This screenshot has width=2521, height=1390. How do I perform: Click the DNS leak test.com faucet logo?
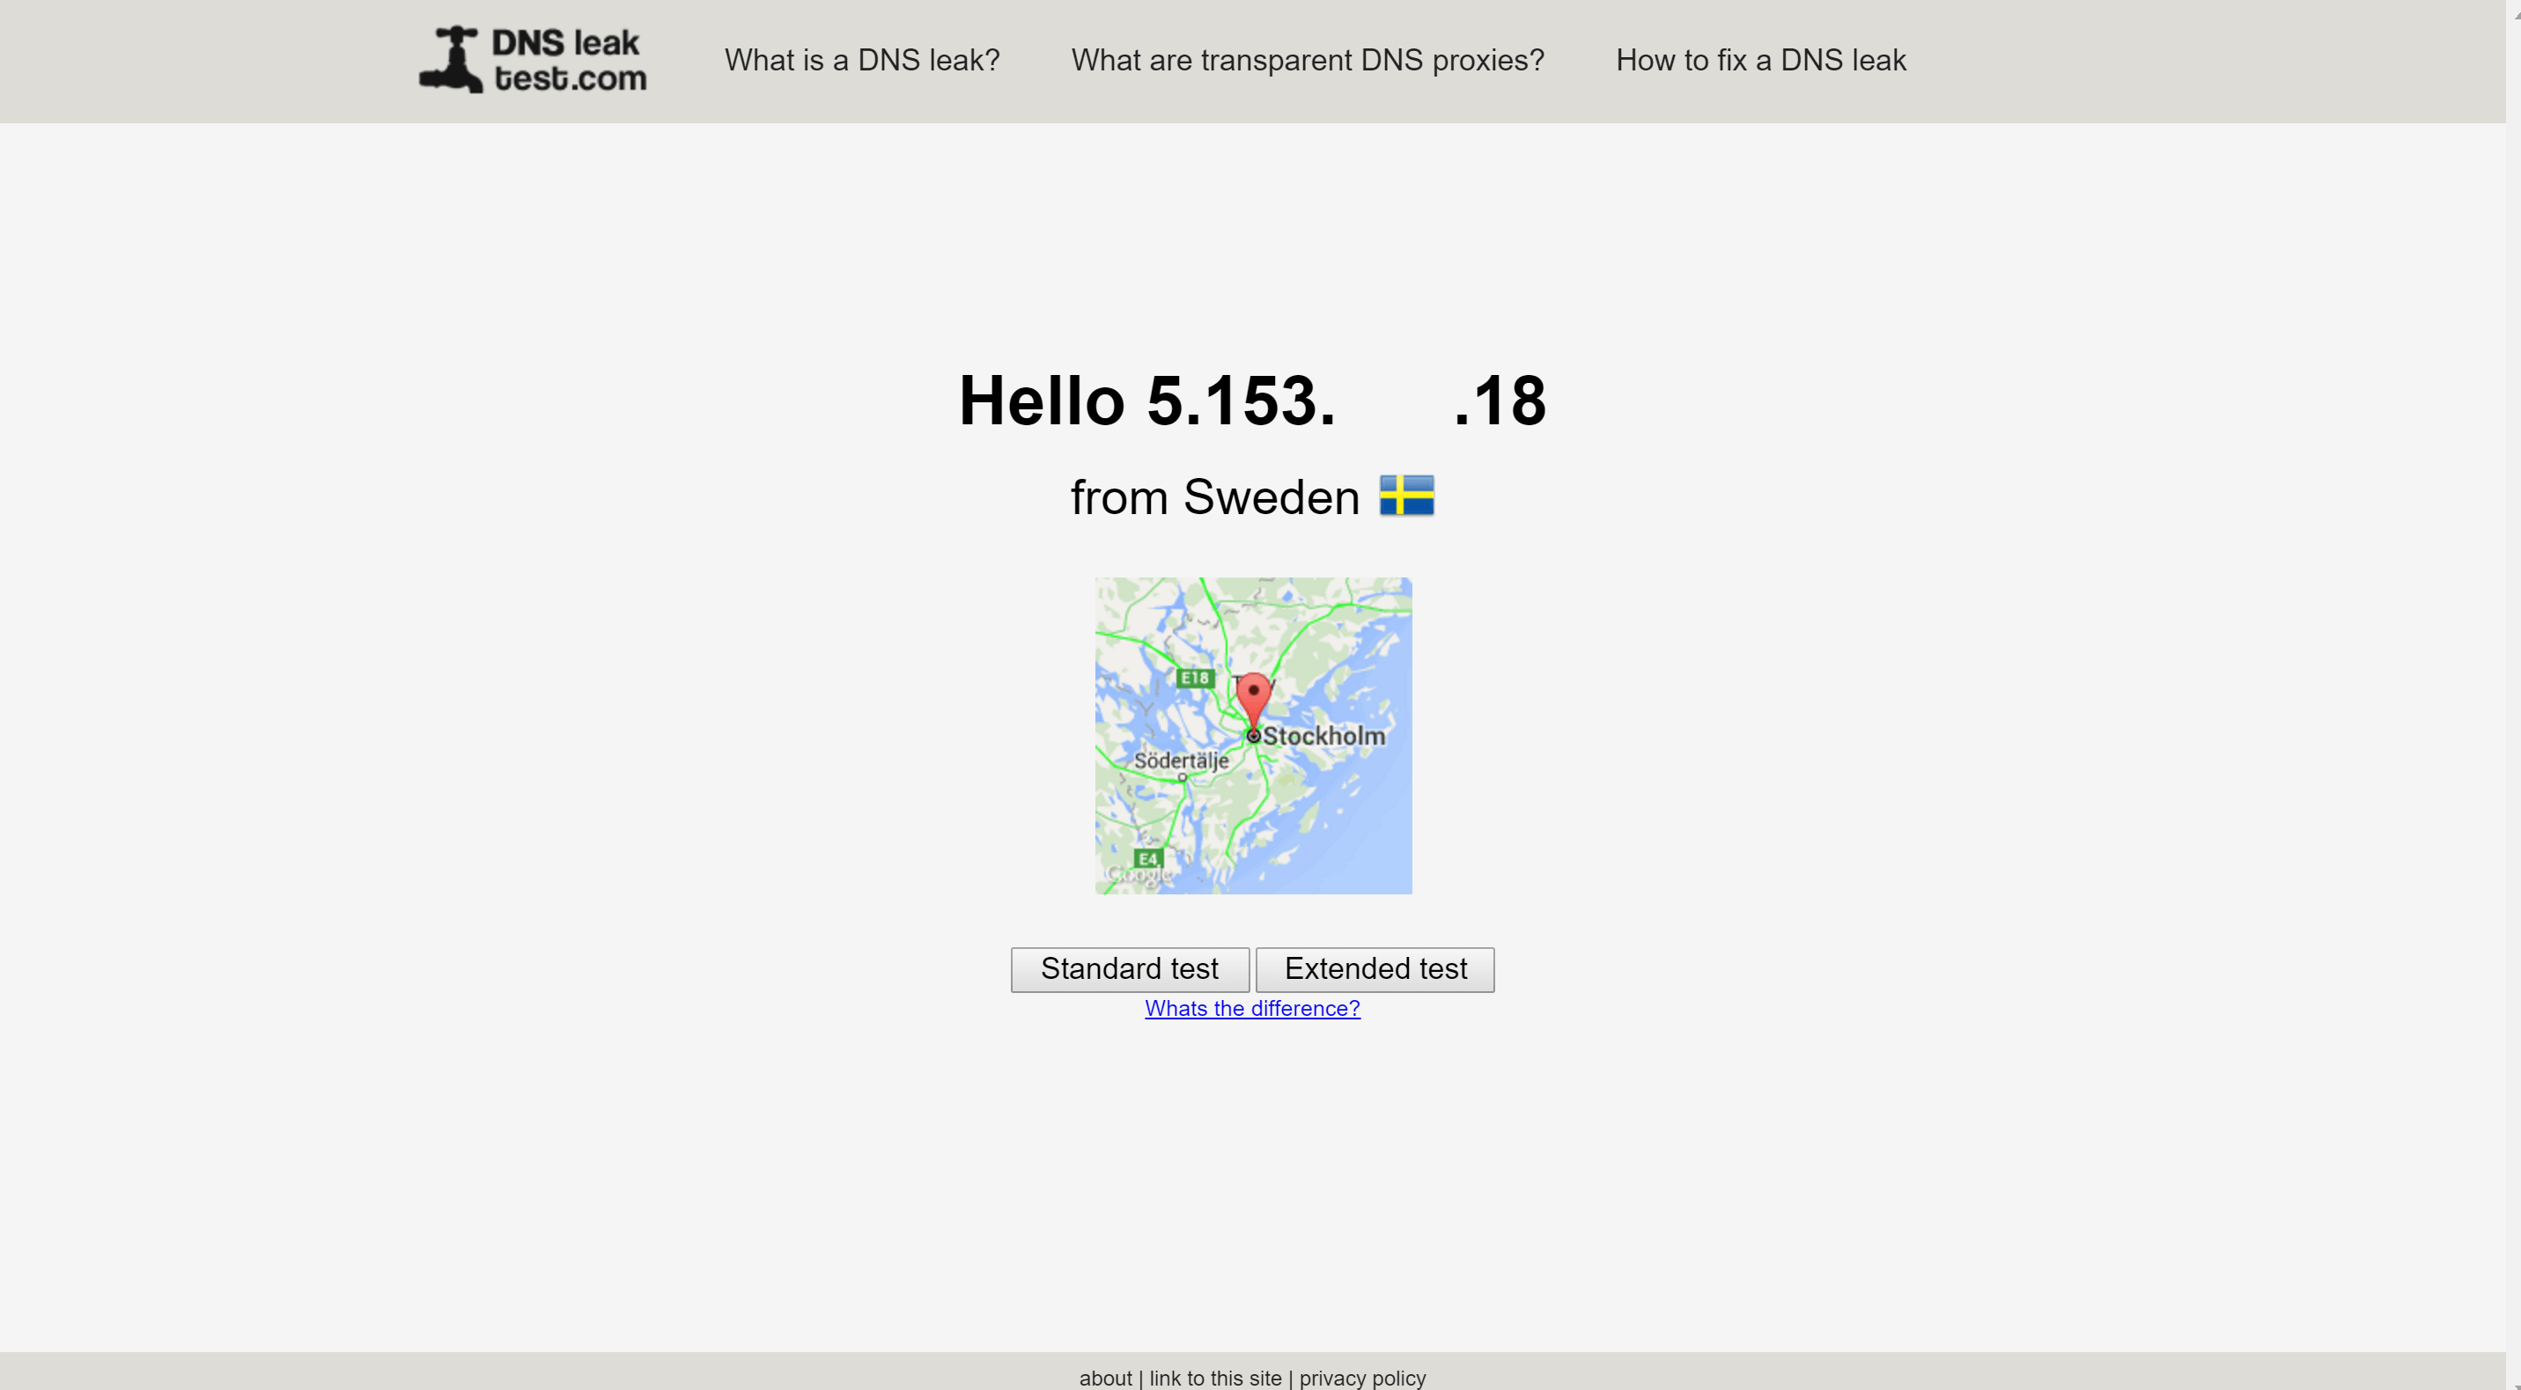coord(534,60)
